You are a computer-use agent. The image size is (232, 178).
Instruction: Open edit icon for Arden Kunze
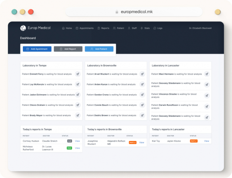pyautogui.click(x=142, y=84)
